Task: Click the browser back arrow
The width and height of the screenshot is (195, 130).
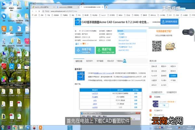Action: pyautogui.click(x=32, y=11)
